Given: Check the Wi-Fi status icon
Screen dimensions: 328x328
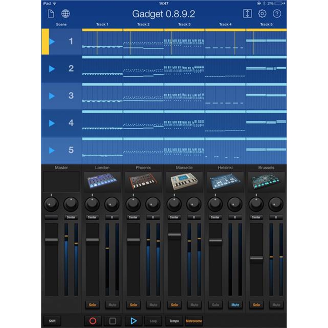Looking at the screenshot, I should coord(54,4).
